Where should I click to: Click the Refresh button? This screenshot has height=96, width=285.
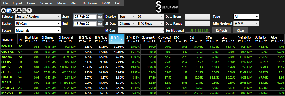(x=221, y=31)
